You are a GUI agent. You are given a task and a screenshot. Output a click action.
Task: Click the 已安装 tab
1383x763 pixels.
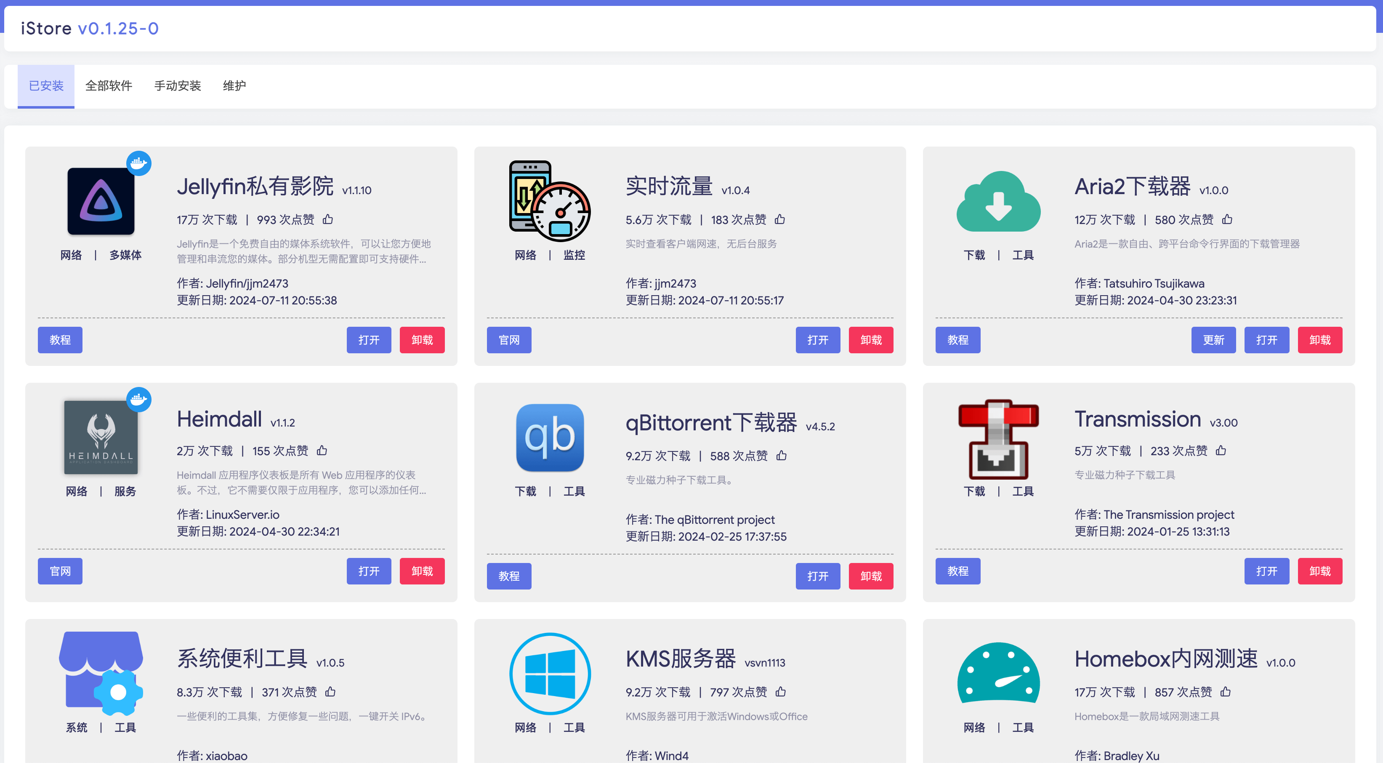click(x=46, y=86)
